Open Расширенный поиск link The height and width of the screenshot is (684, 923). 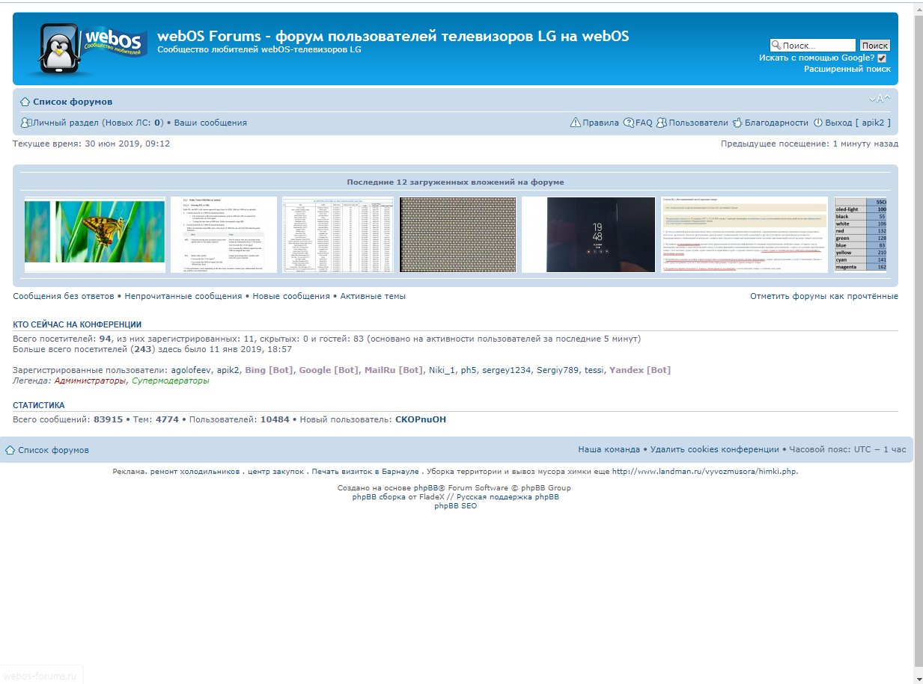(847, 69)
